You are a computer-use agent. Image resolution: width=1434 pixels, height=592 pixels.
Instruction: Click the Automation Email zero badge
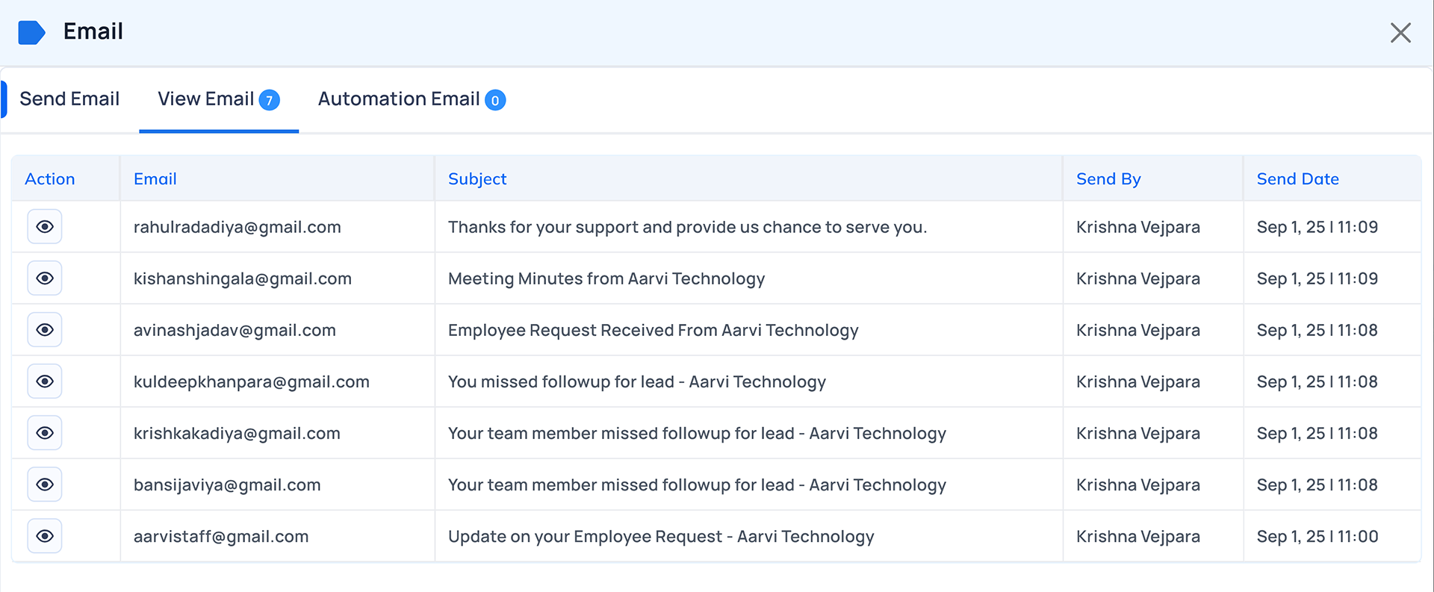495,100
